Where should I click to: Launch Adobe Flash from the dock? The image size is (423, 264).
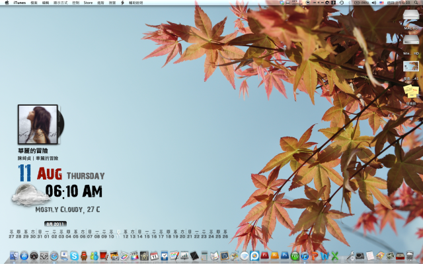coord(264,255)
